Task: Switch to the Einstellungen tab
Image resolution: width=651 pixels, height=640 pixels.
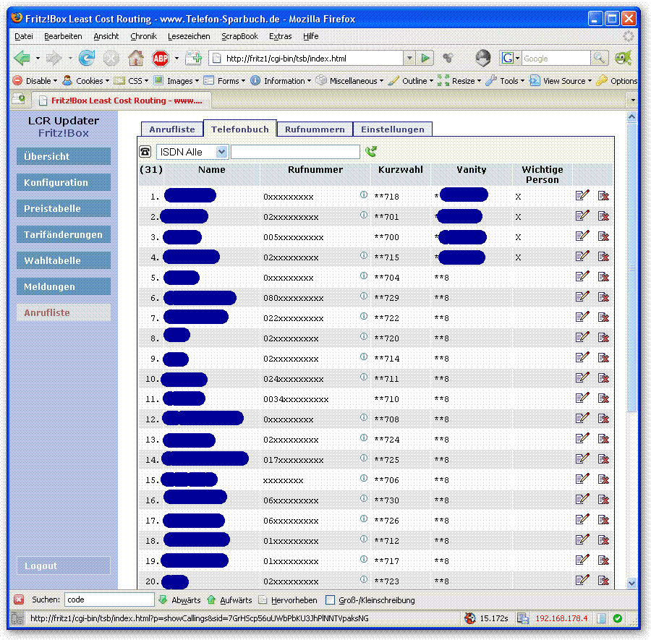Action: [392, 129]
